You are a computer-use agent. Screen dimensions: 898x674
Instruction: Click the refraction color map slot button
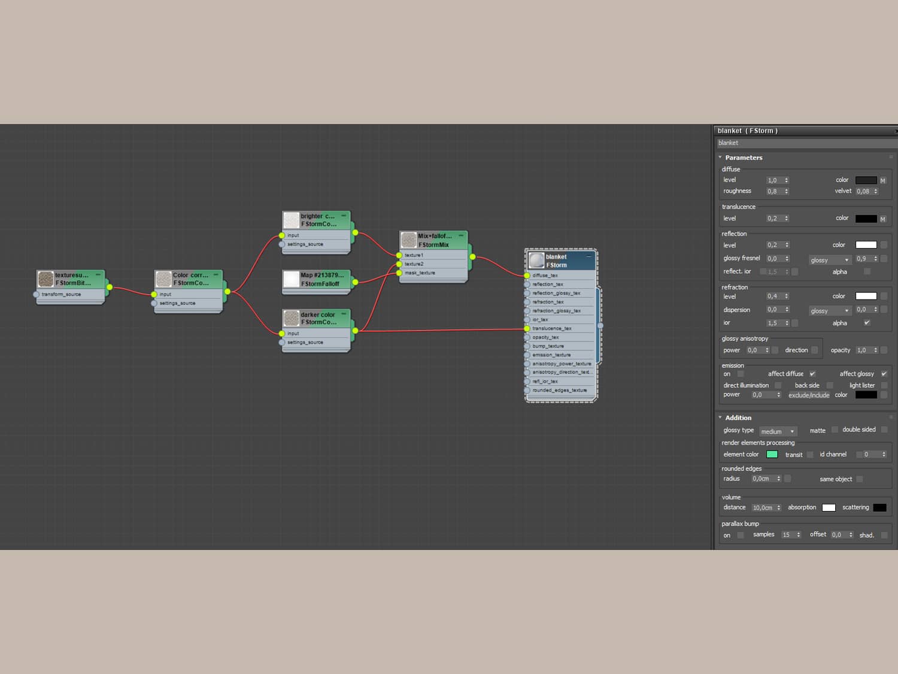[x=884, y=296]
